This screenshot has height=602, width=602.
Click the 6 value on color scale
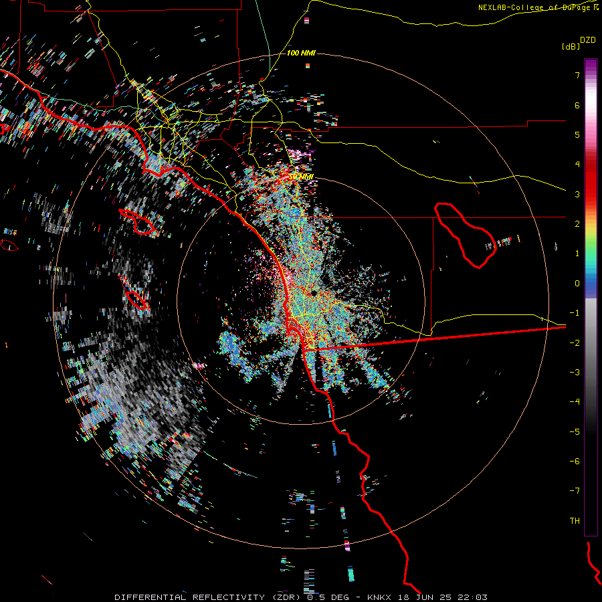(577, 105)
